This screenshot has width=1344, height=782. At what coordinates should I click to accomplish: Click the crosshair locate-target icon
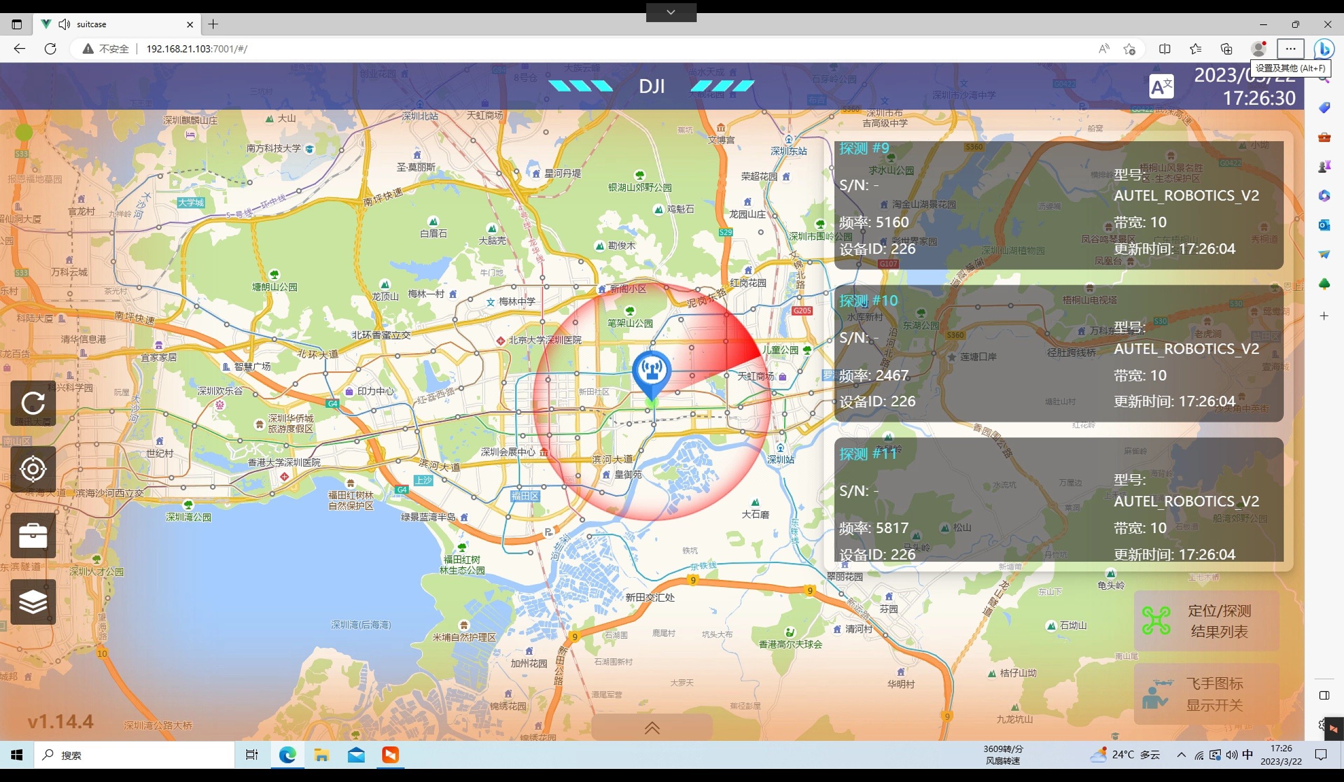[33, 469]
